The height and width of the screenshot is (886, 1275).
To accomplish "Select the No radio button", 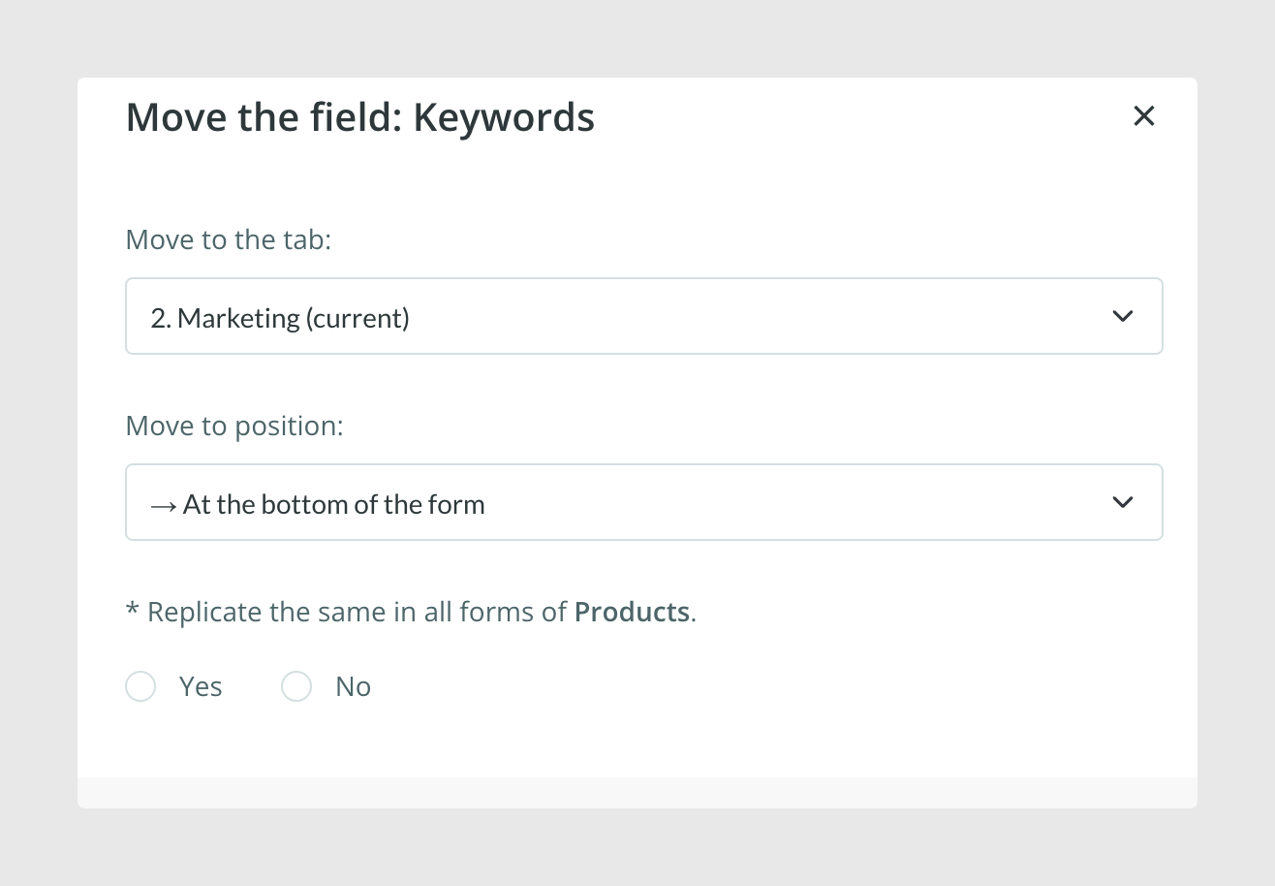I will [296, 686].
